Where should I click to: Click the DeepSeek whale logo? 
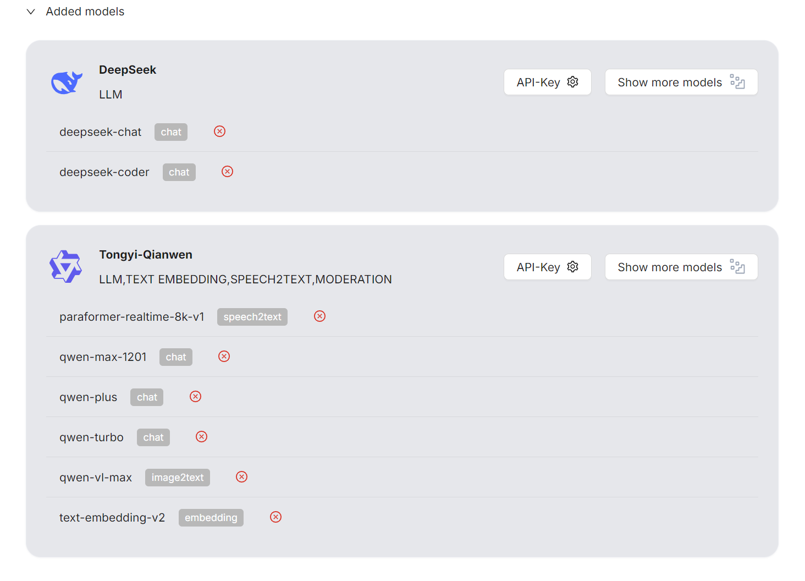(67, 83)
